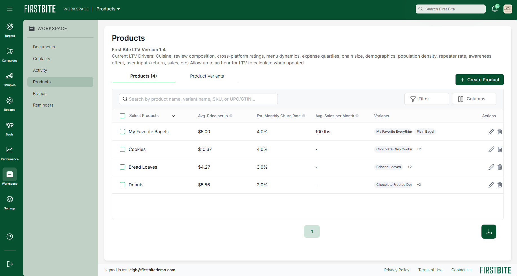Open the hamburger menu icon
This screenshot has height=276, width=517.
[10, 9]
